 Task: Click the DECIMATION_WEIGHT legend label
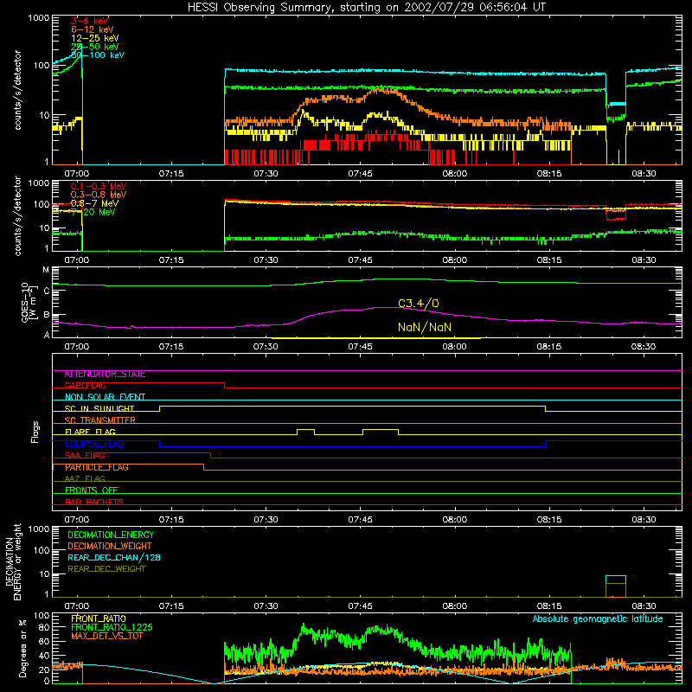110,547
